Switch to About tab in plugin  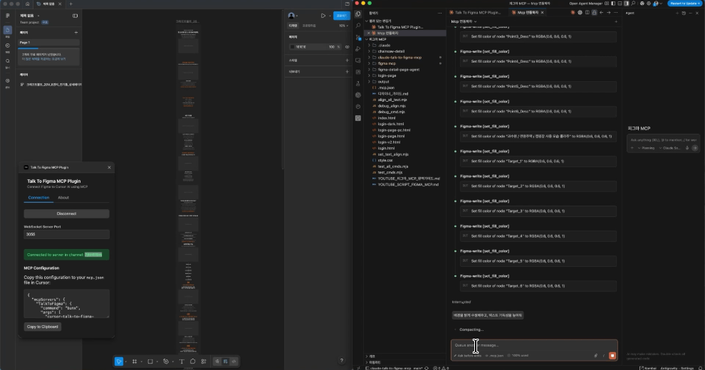pos(63,198)
